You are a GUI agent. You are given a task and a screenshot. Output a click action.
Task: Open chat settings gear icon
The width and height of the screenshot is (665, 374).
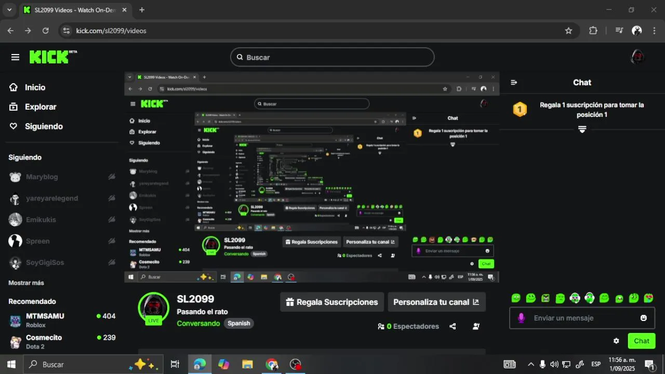616,341
